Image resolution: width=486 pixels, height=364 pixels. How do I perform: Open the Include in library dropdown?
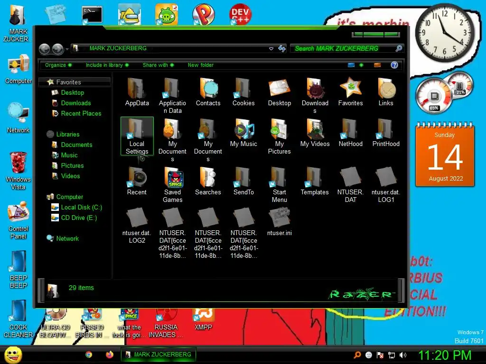click(x=107, y=65)
